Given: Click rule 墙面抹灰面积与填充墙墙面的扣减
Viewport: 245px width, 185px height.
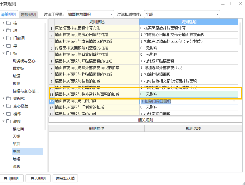Looking at the screenshot, I should pyautogui.click(x=97, y=42).
